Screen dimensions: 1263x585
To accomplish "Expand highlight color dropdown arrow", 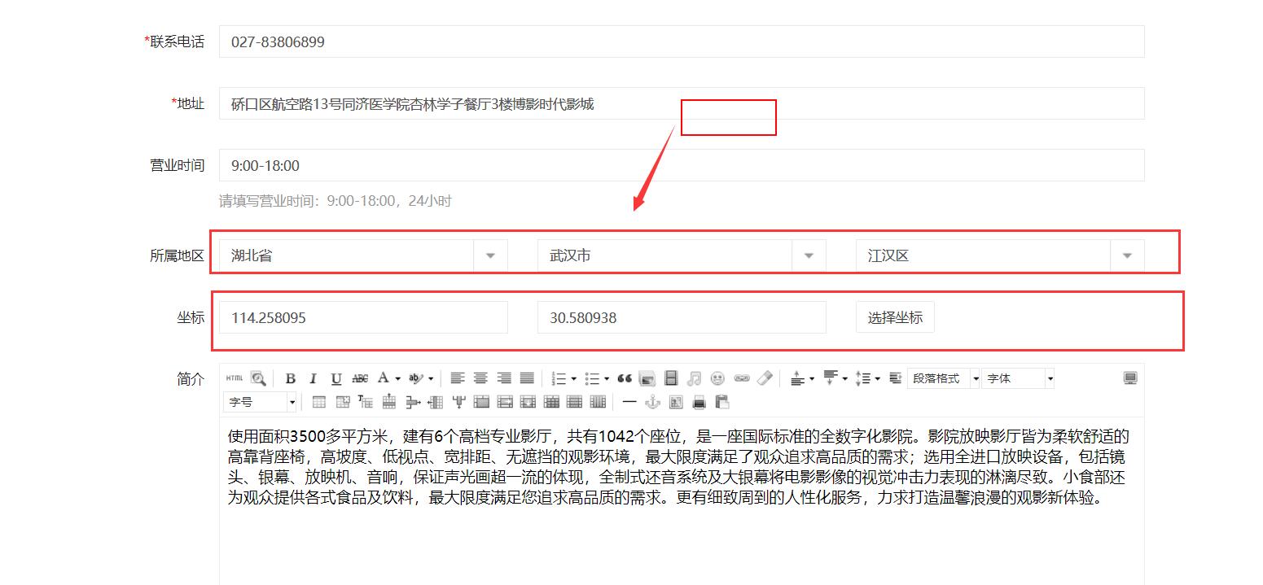I will 431,378.
